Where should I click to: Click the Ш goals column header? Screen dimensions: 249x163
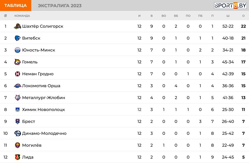coord(228,16)
